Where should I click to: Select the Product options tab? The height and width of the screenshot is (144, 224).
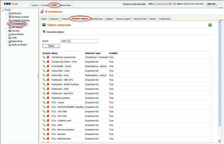click(x=80, y=19)
